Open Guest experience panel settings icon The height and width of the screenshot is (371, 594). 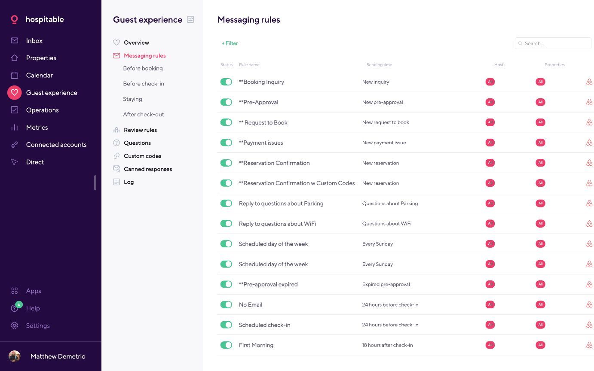click(x=190, y=19)
